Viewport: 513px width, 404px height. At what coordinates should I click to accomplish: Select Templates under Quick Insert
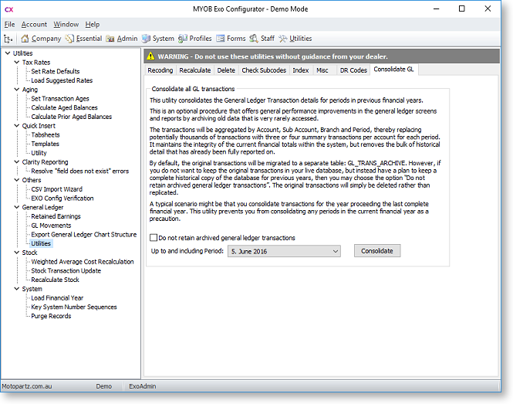(x=46, y=144)
